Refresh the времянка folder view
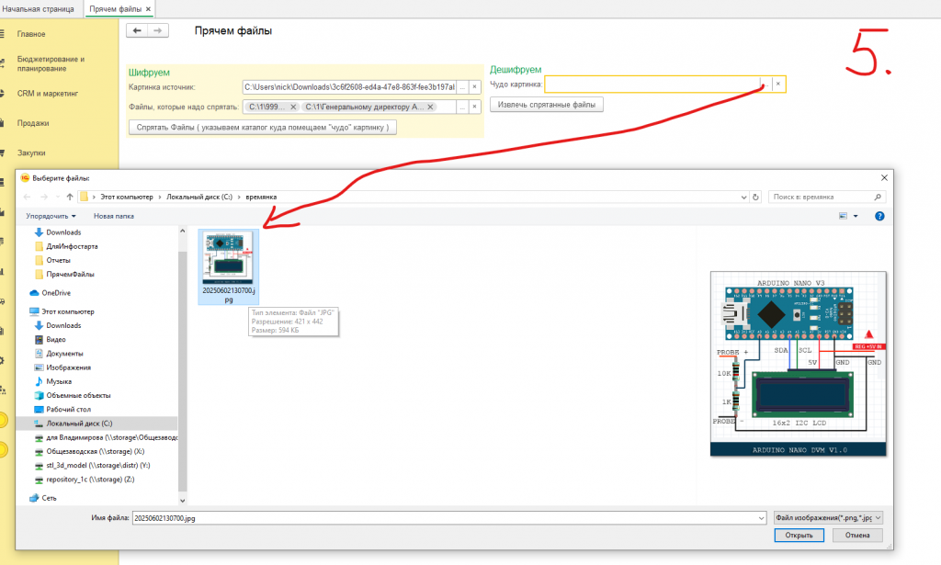The width and height of the screenshot is (941, 565). click(x=755, y=197)
